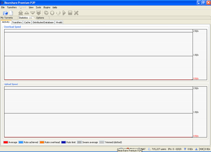Click the play/start torrent icon
This screenshot has height=152, width=211.
(x=64, y=13)
